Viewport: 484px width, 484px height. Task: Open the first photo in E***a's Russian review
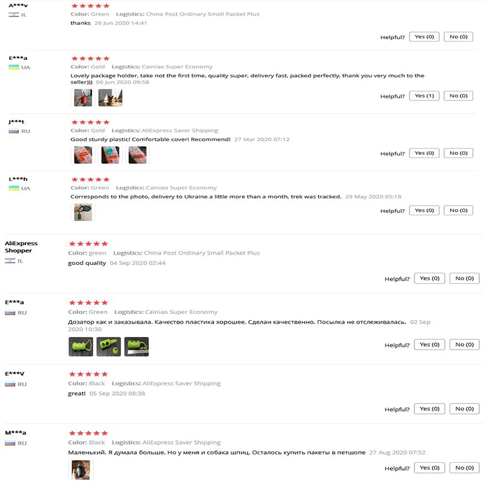pyautogui.click(x=81, y=346)
